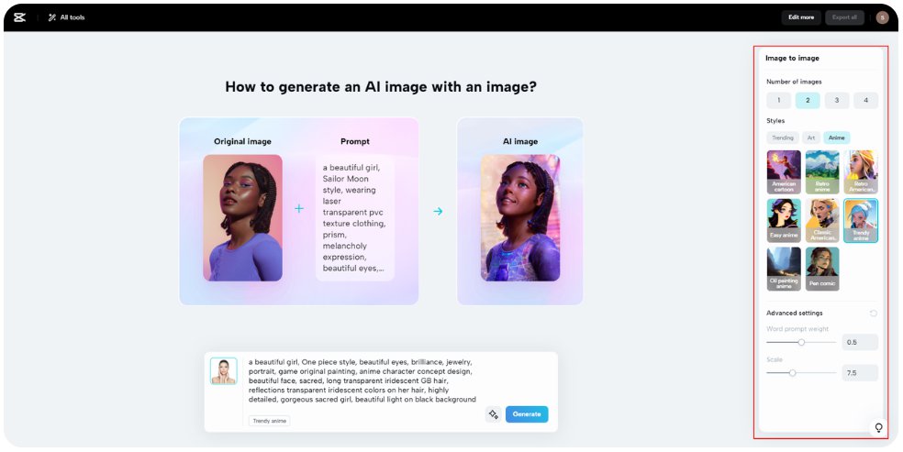Select the Pen comic style

822,268
